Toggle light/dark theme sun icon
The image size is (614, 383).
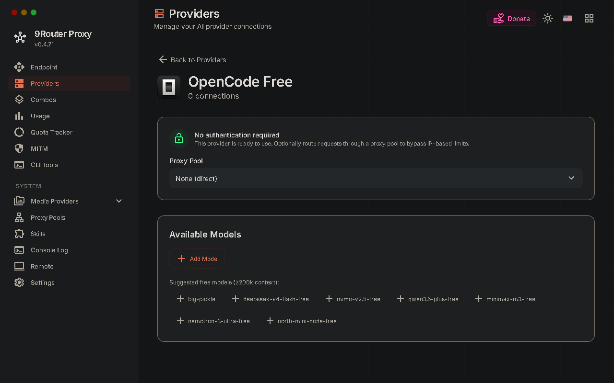(x=548, y=18)
